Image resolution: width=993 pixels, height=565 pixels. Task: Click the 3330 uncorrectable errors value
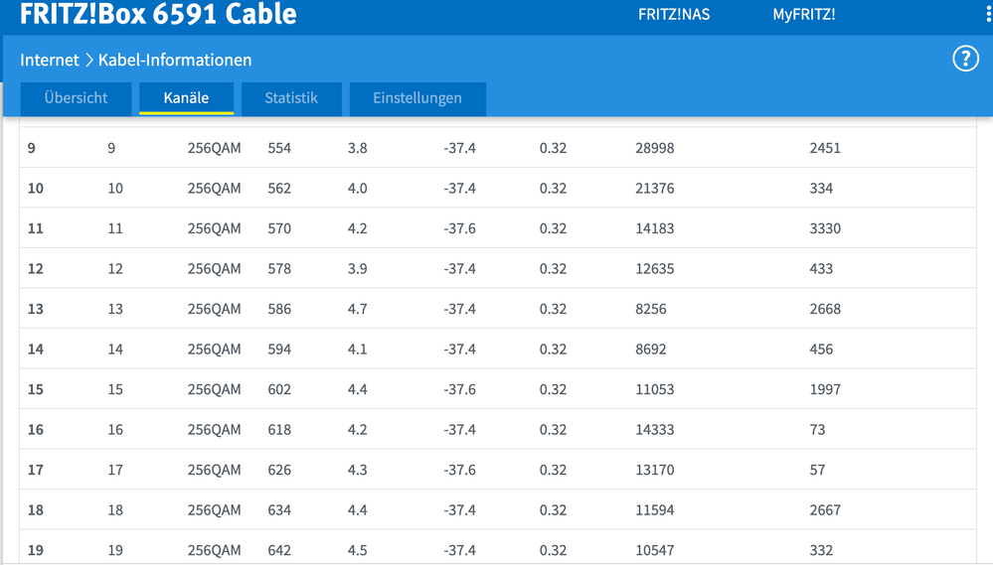825,228
